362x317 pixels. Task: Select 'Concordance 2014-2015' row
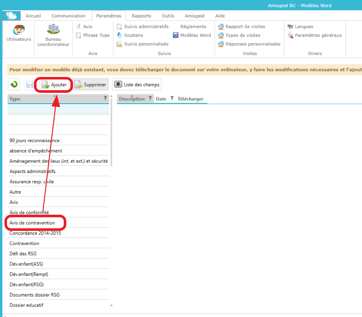[58, 233]
